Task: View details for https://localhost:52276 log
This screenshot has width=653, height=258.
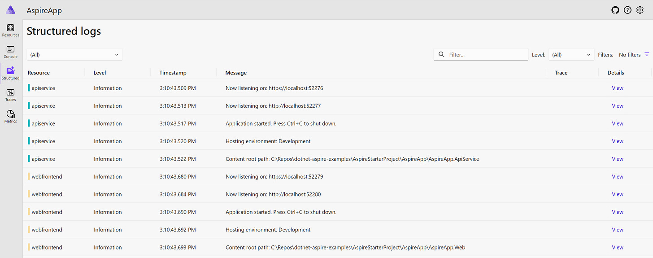Action: coord(618,88)
